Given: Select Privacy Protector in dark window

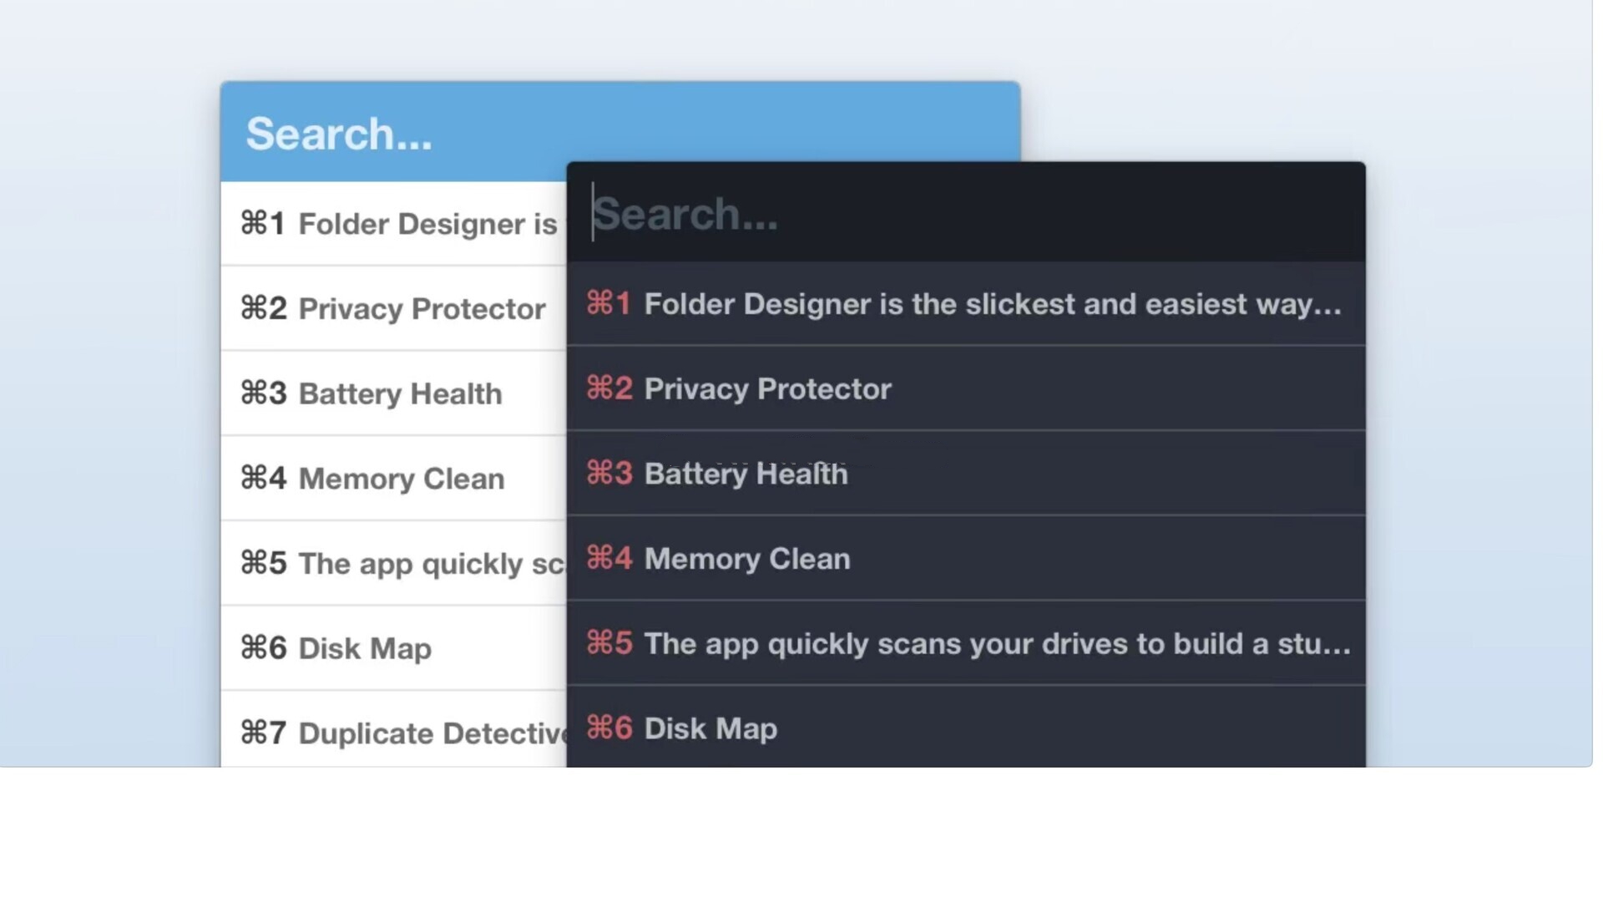Looking at the screenshot, I should (x=966, y=388).
